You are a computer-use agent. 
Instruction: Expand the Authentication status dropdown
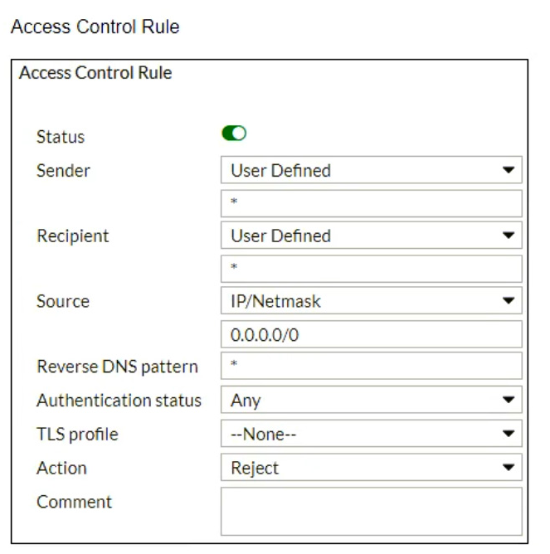click(371, 401)
